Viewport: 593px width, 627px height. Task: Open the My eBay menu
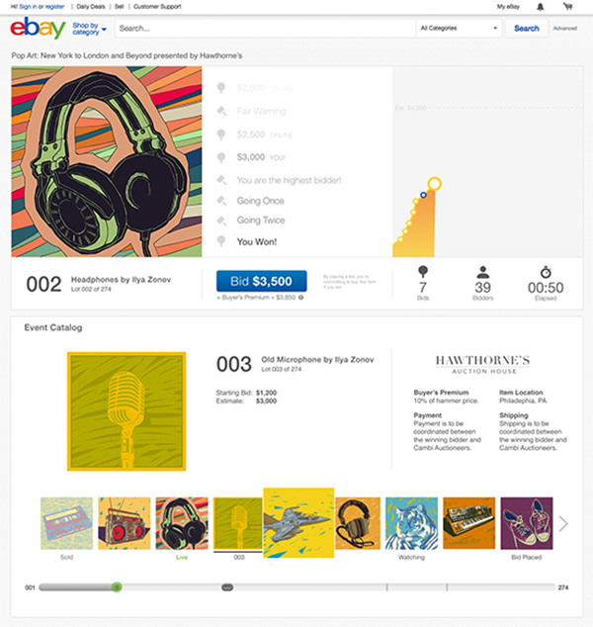508,6
